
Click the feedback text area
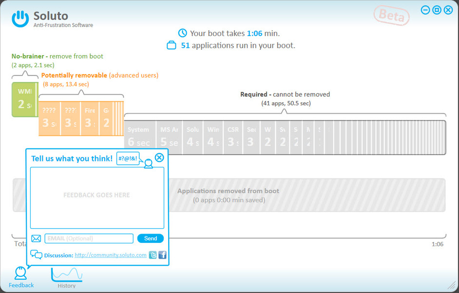point(97,198)
